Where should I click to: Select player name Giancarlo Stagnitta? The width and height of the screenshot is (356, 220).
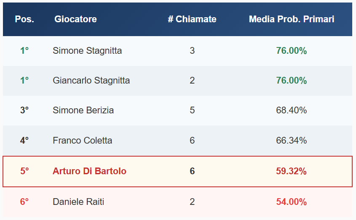coord(91,81)
